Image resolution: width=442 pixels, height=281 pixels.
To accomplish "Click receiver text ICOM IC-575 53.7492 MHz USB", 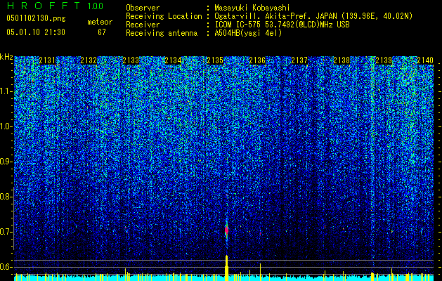I will pyautogui.click(x=282, y=25).
